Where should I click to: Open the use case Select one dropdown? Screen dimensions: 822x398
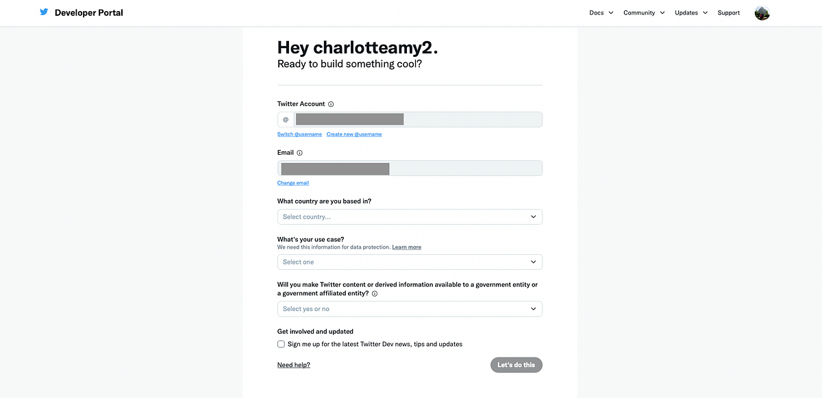(x=409, y=262)
